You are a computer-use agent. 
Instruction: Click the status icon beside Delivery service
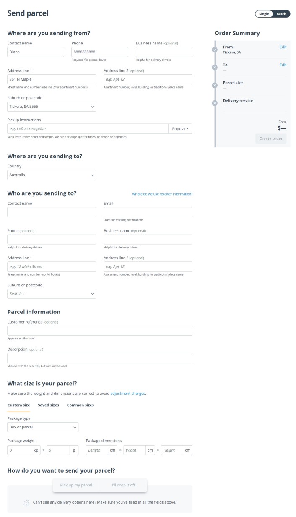pos(215,102)
